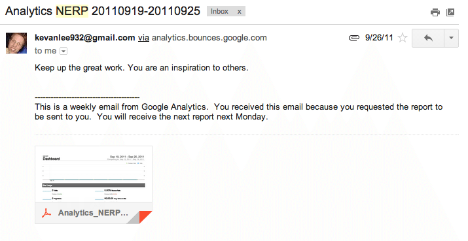Open the email in a new window
468x241 pixels.
click(450, 12)
